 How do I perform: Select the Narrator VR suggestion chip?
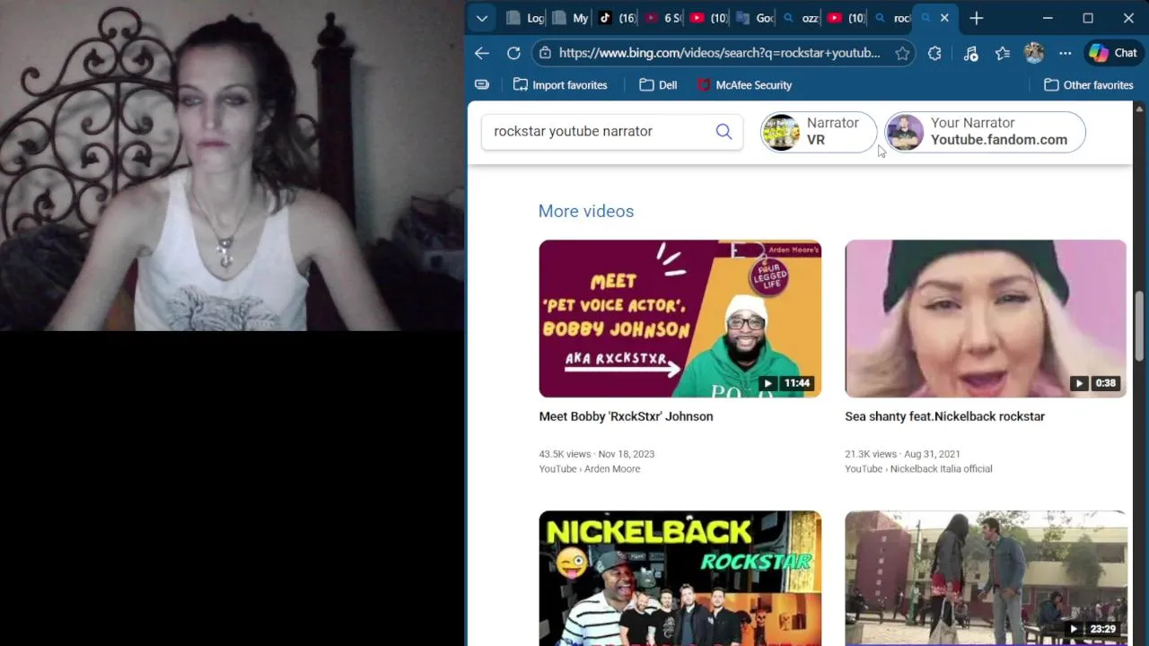click(819, 132)
